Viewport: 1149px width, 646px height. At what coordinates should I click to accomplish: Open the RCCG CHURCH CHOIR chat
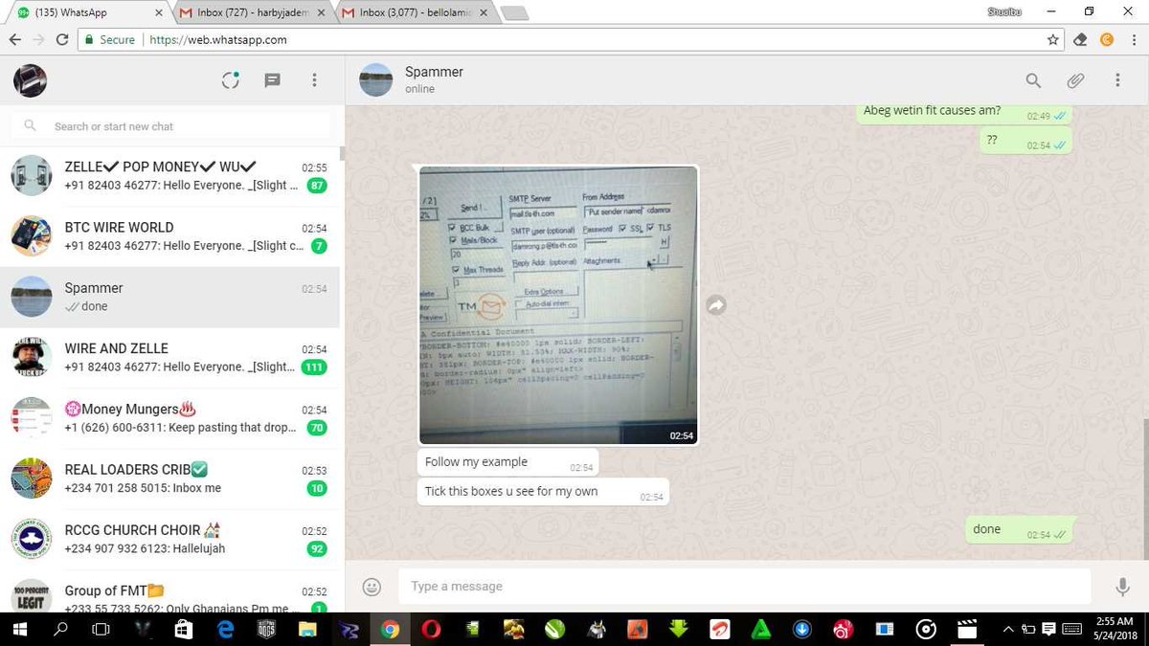tap(169, 540)
